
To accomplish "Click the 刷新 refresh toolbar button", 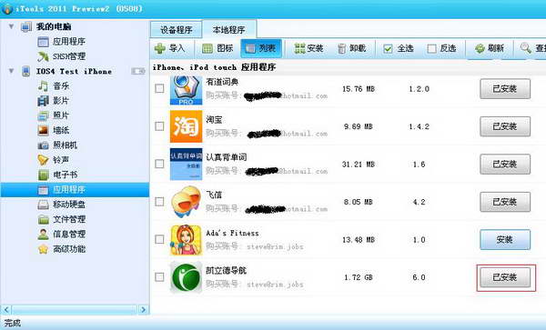I will 490,48.
